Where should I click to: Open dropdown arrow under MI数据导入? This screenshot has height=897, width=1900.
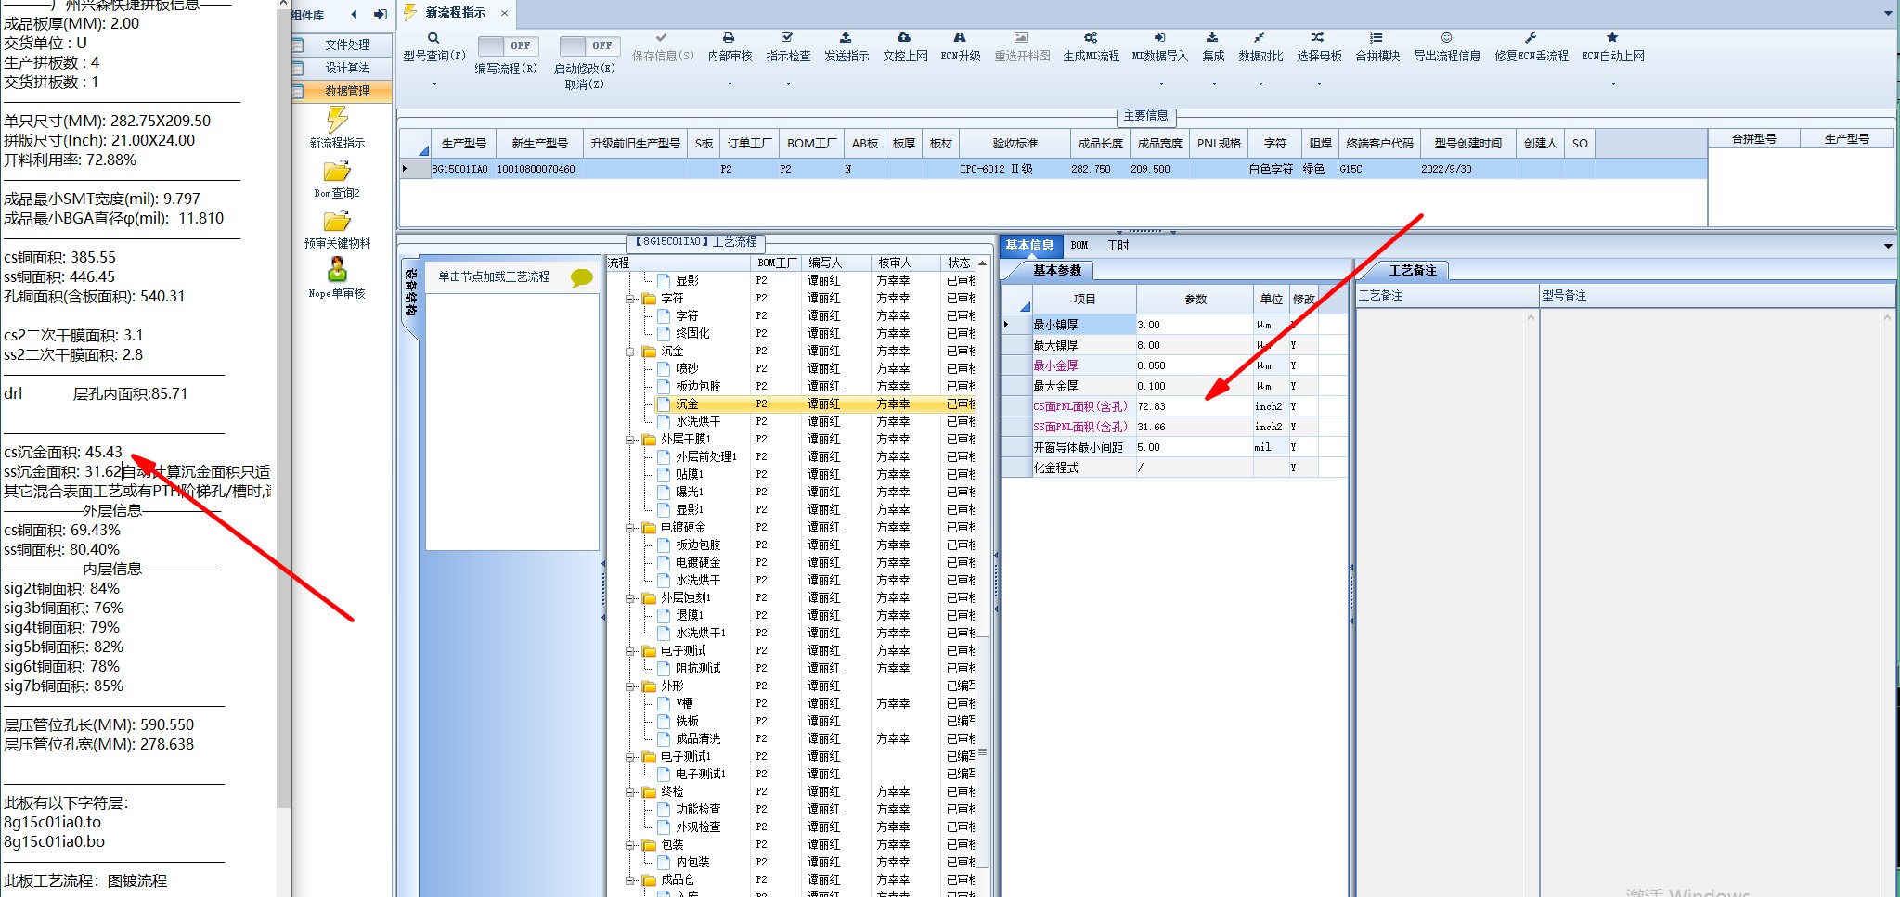click(x=1160, y=84)
